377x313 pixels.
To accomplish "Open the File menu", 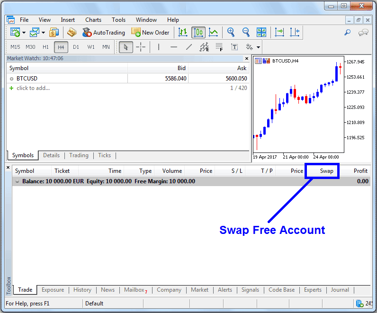I will tap(24, 20).
